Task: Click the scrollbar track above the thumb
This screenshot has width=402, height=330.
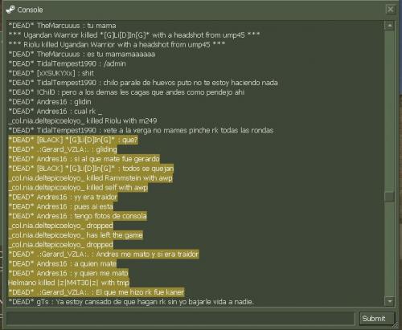Action: 389,111
